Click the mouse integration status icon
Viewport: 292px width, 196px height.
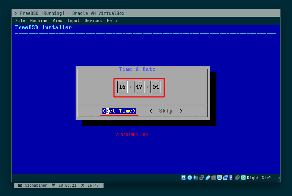click(237, 177)
